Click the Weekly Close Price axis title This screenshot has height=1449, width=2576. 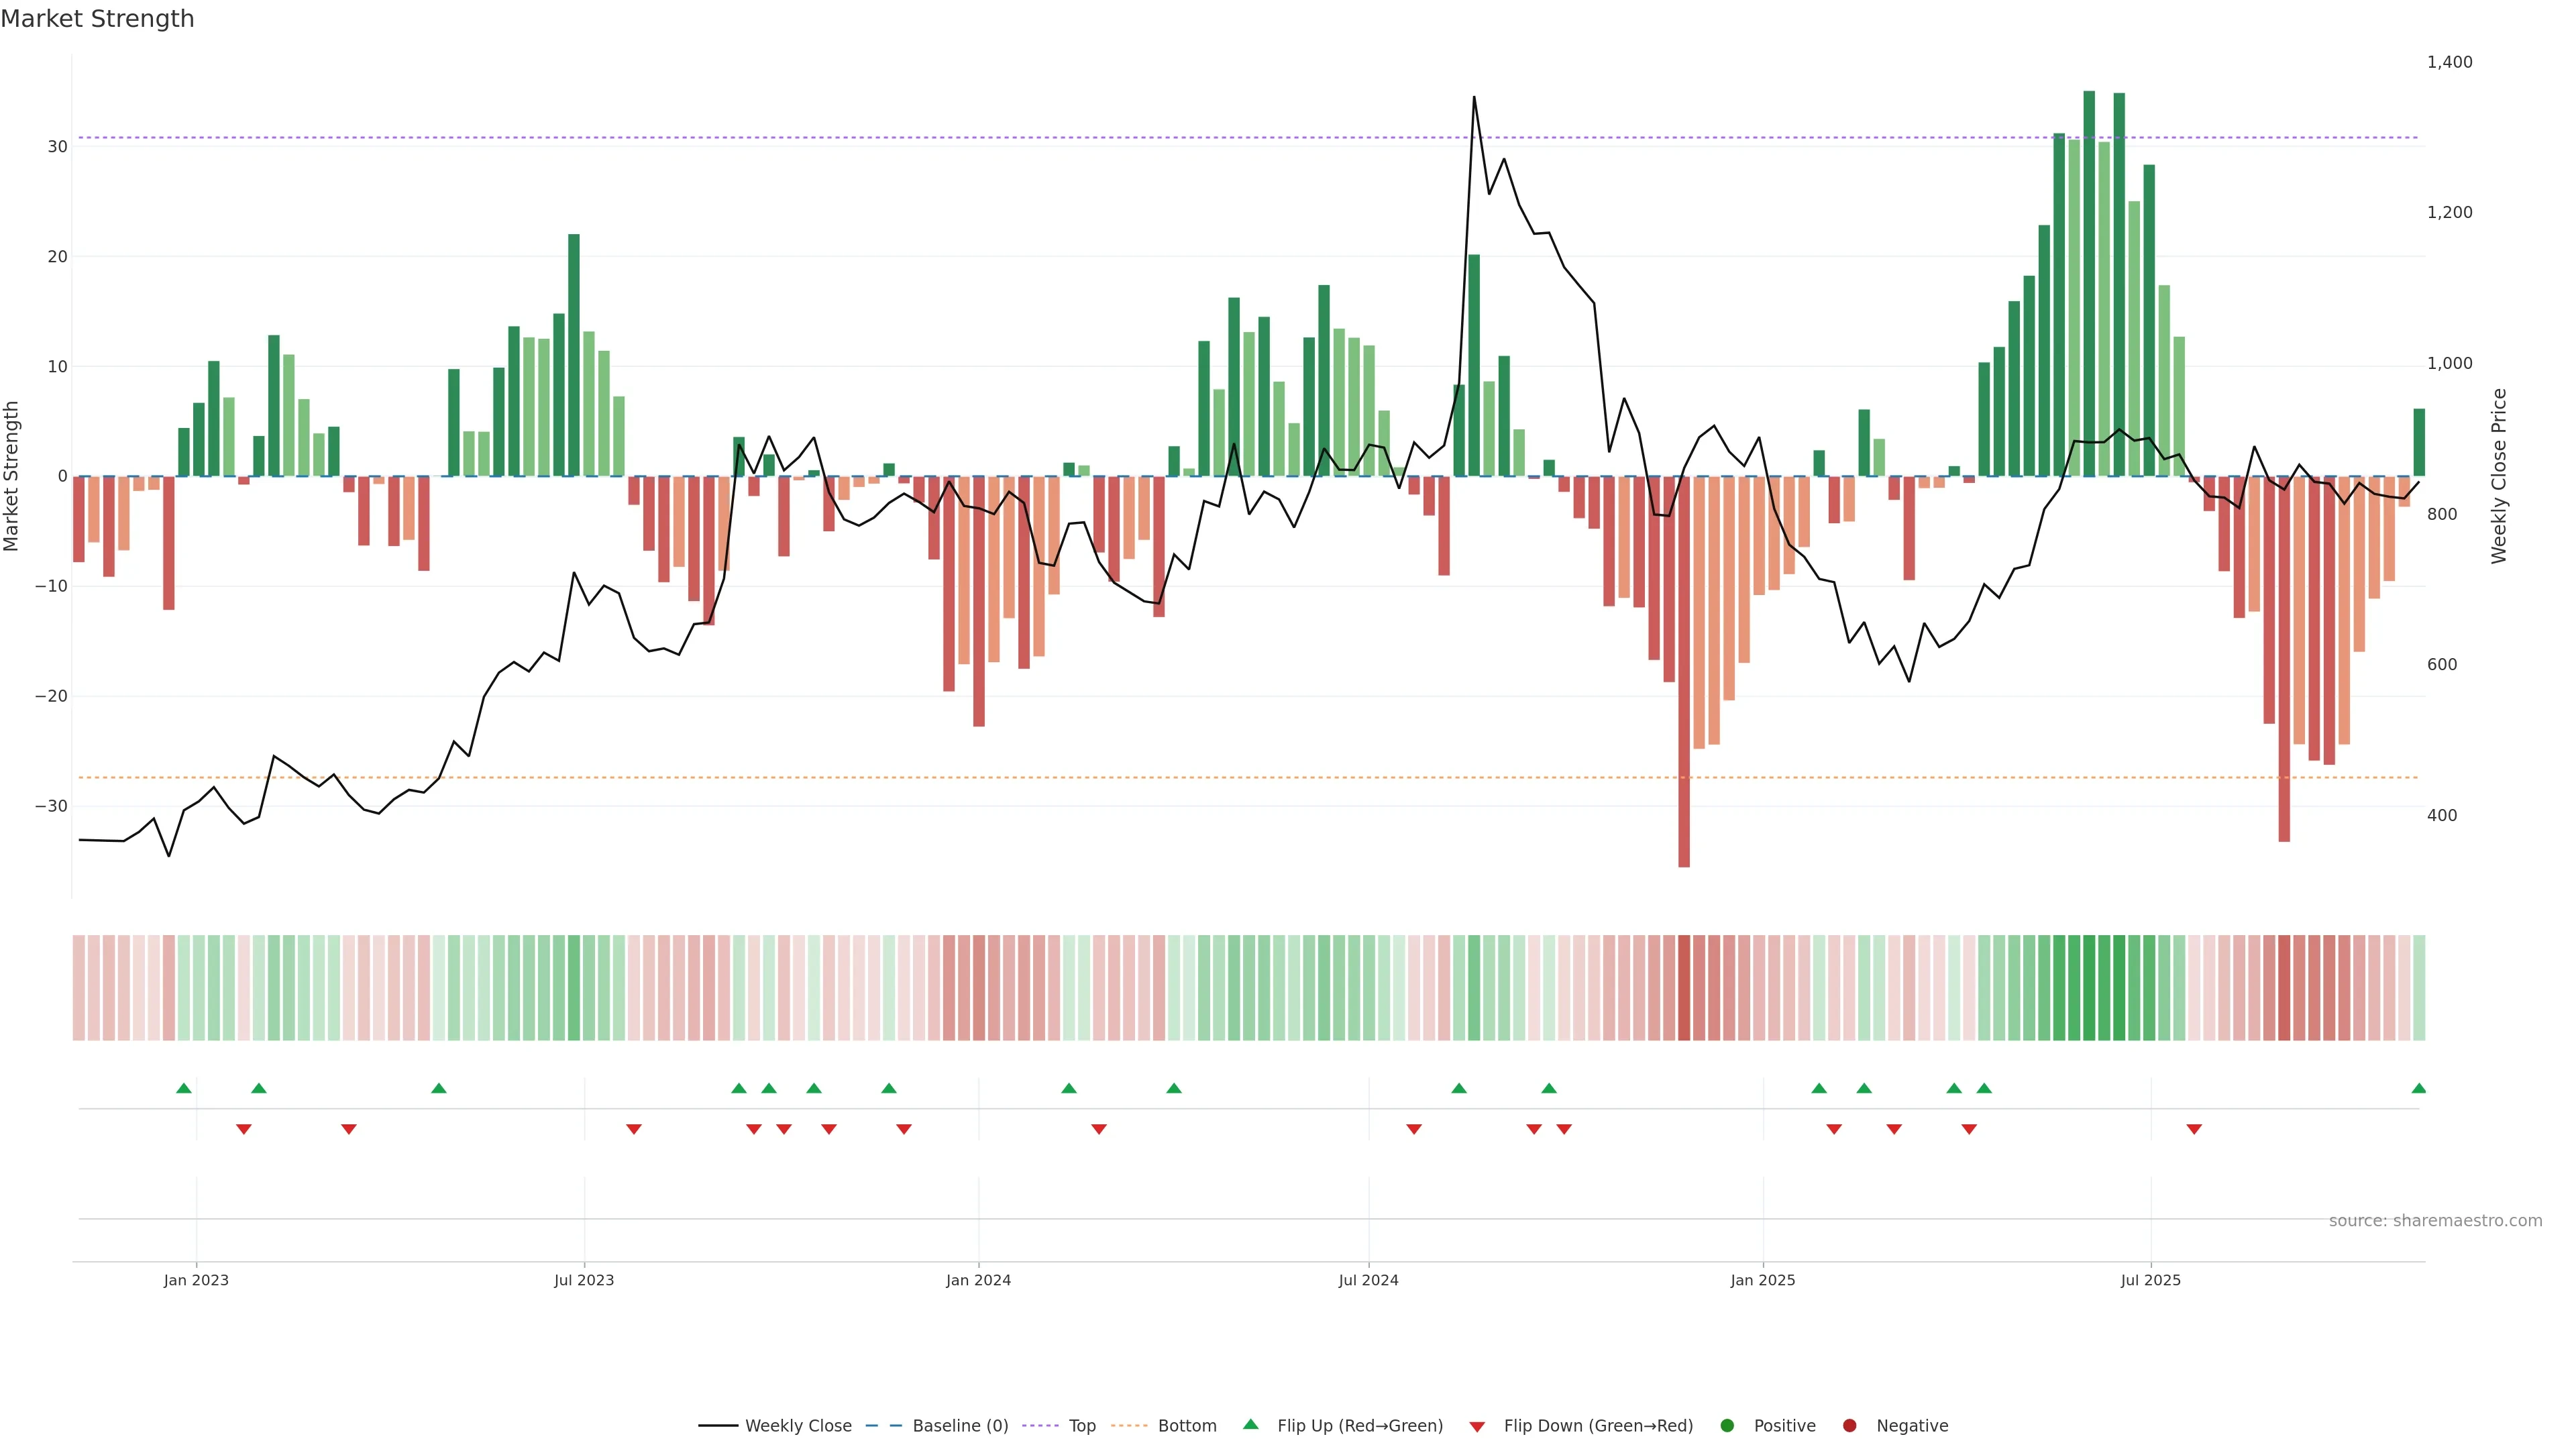pos(2499,476)
